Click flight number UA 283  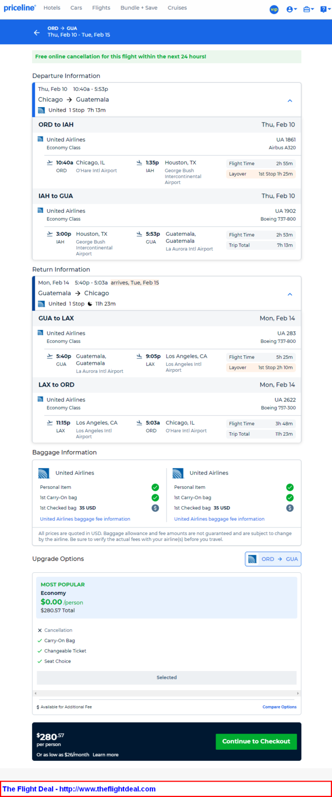tap(286, 333)
